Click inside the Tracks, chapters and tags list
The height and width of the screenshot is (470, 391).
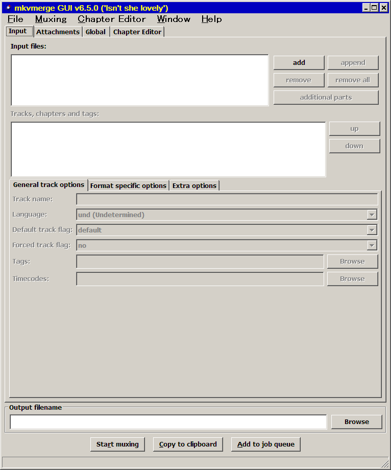[168, 149]
